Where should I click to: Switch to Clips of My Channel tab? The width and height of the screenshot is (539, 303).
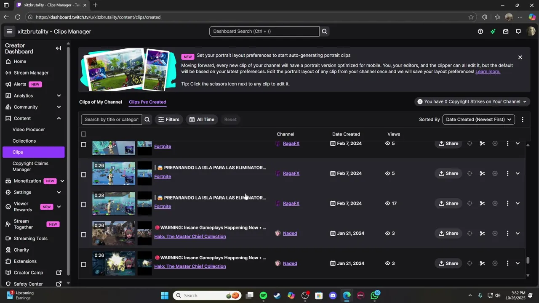click(x=101, y=102)
